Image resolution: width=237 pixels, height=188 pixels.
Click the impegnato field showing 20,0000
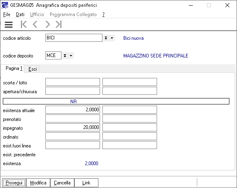[x=73, y=127]
